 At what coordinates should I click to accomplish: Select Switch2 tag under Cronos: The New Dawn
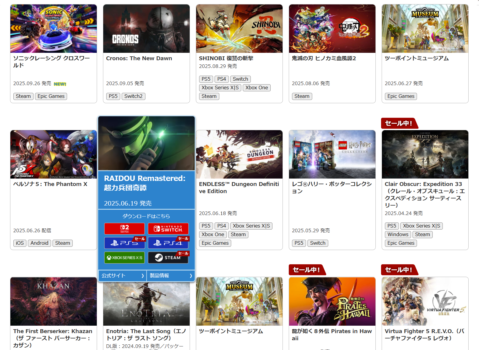coord(133,96)
